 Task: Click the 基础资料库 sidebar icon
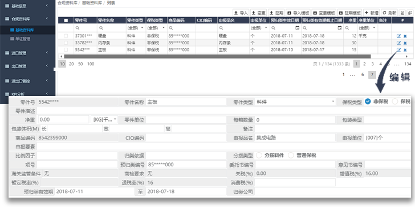pyautogui.click(x=12, y=30)
